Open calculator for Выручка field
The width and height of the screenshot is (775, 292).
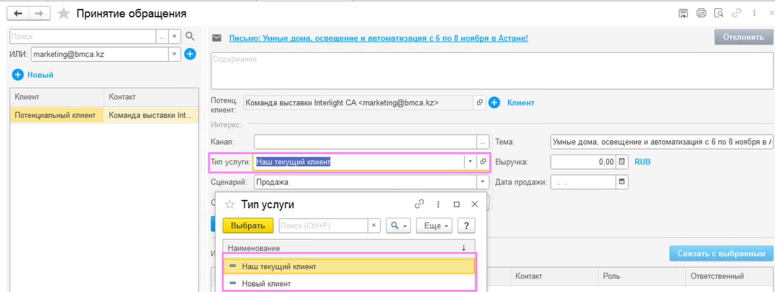coord(622,162)
